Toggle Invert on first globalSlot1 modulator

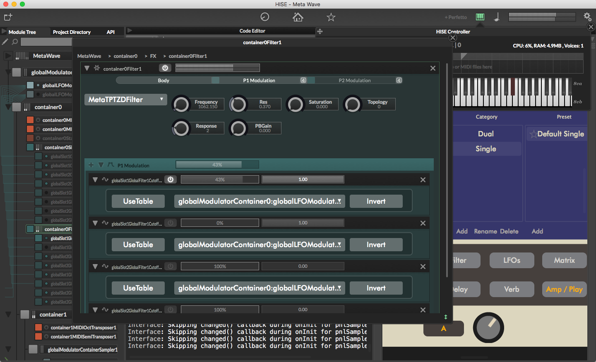(376, 201)
